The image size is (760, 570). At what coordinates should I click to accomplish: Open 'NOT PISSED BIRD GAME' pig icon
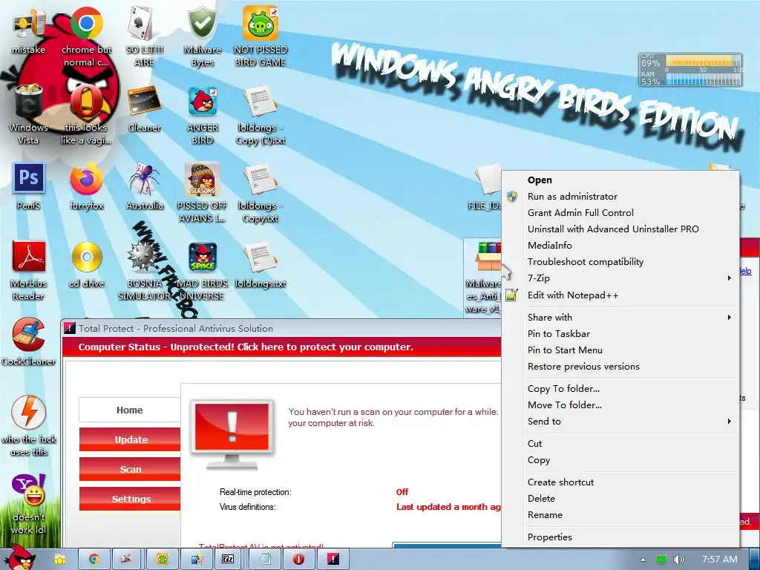tap(261, 36)
